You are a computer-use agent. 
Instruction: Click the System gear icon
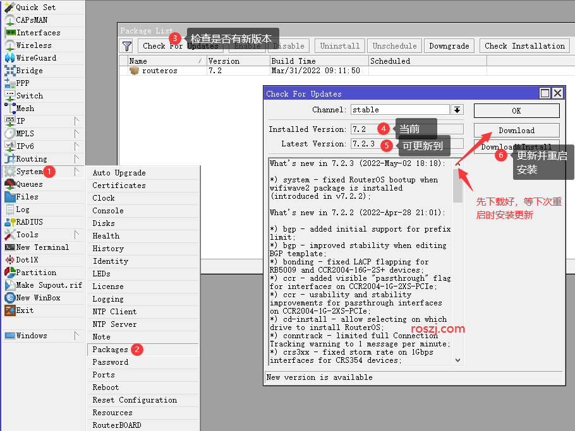coord(9,172)
